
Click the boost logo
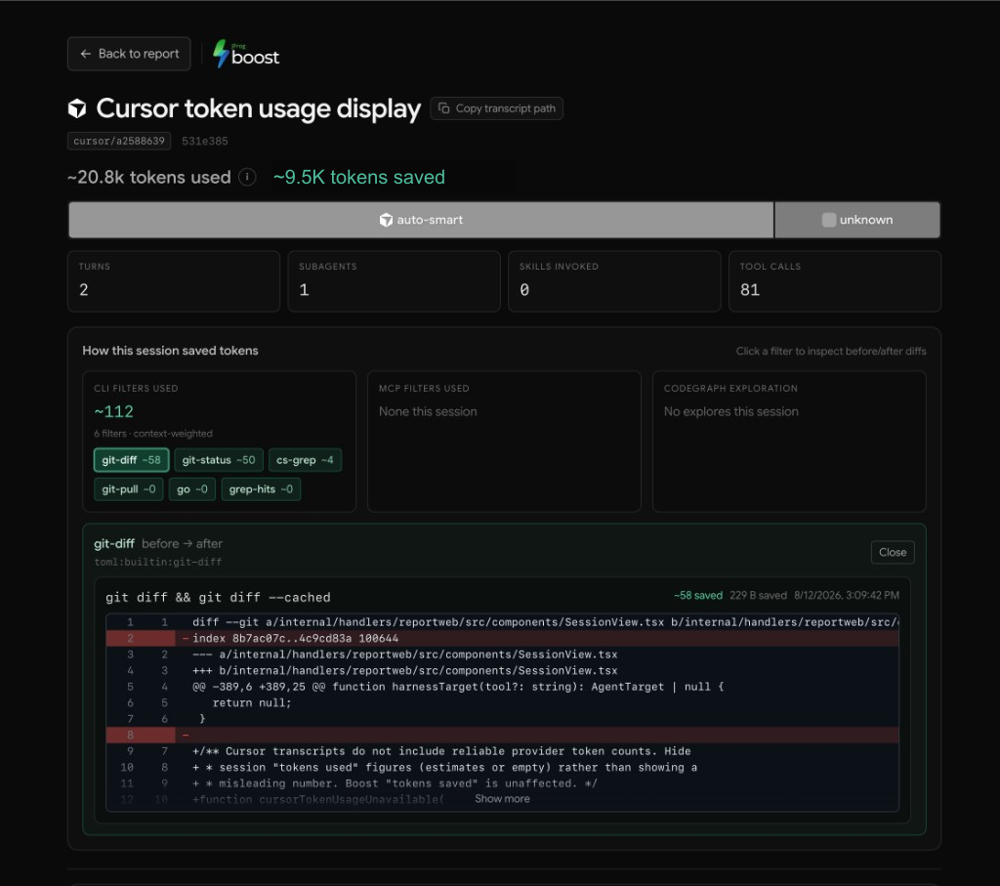tap(246, 55)
